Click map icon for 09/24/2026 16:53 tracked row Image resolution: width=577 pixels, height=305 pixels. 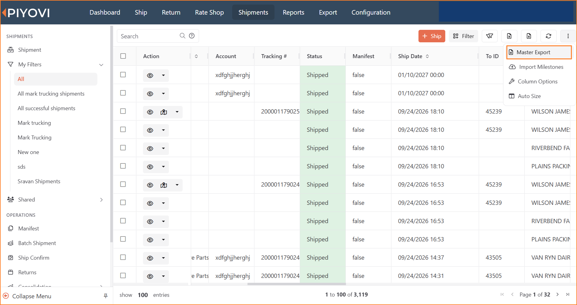tap(164, 185)
